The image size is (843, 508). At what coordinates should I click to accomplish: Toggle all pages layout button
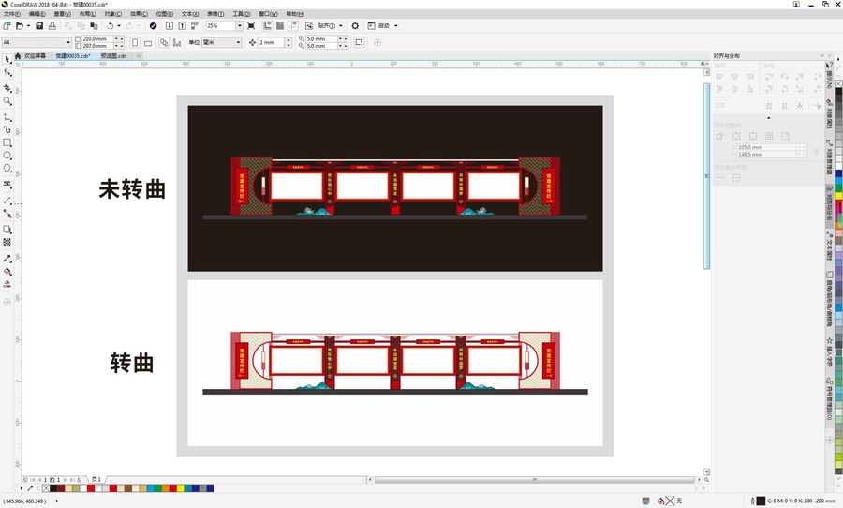164,42
